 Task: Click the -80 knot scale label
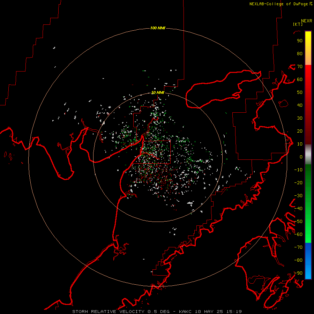pos(298,260)
